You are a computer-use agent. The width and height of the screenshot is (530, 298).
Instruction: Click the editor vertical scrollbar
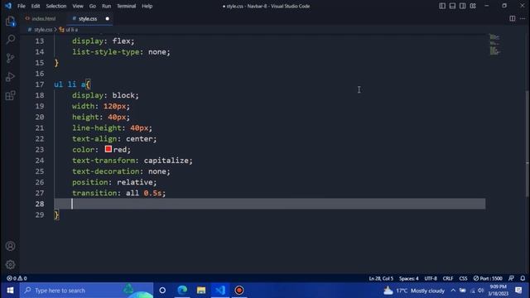click(528, 143)
